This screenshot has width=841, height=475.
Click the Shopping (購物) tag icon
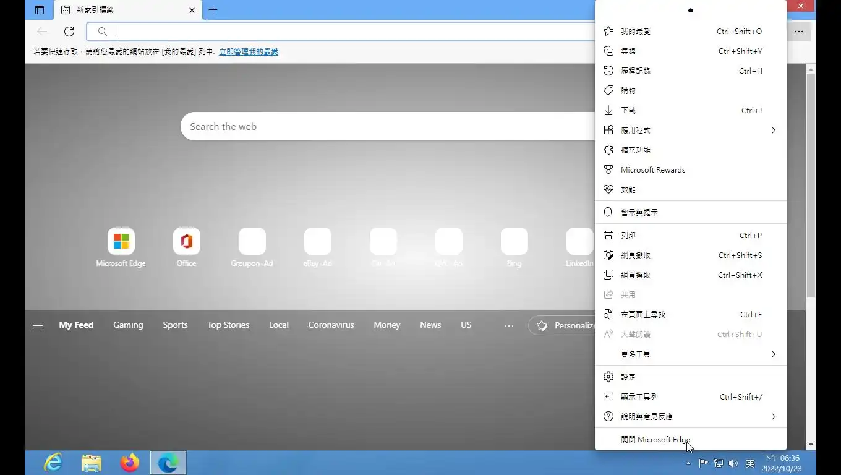(608, 90)
